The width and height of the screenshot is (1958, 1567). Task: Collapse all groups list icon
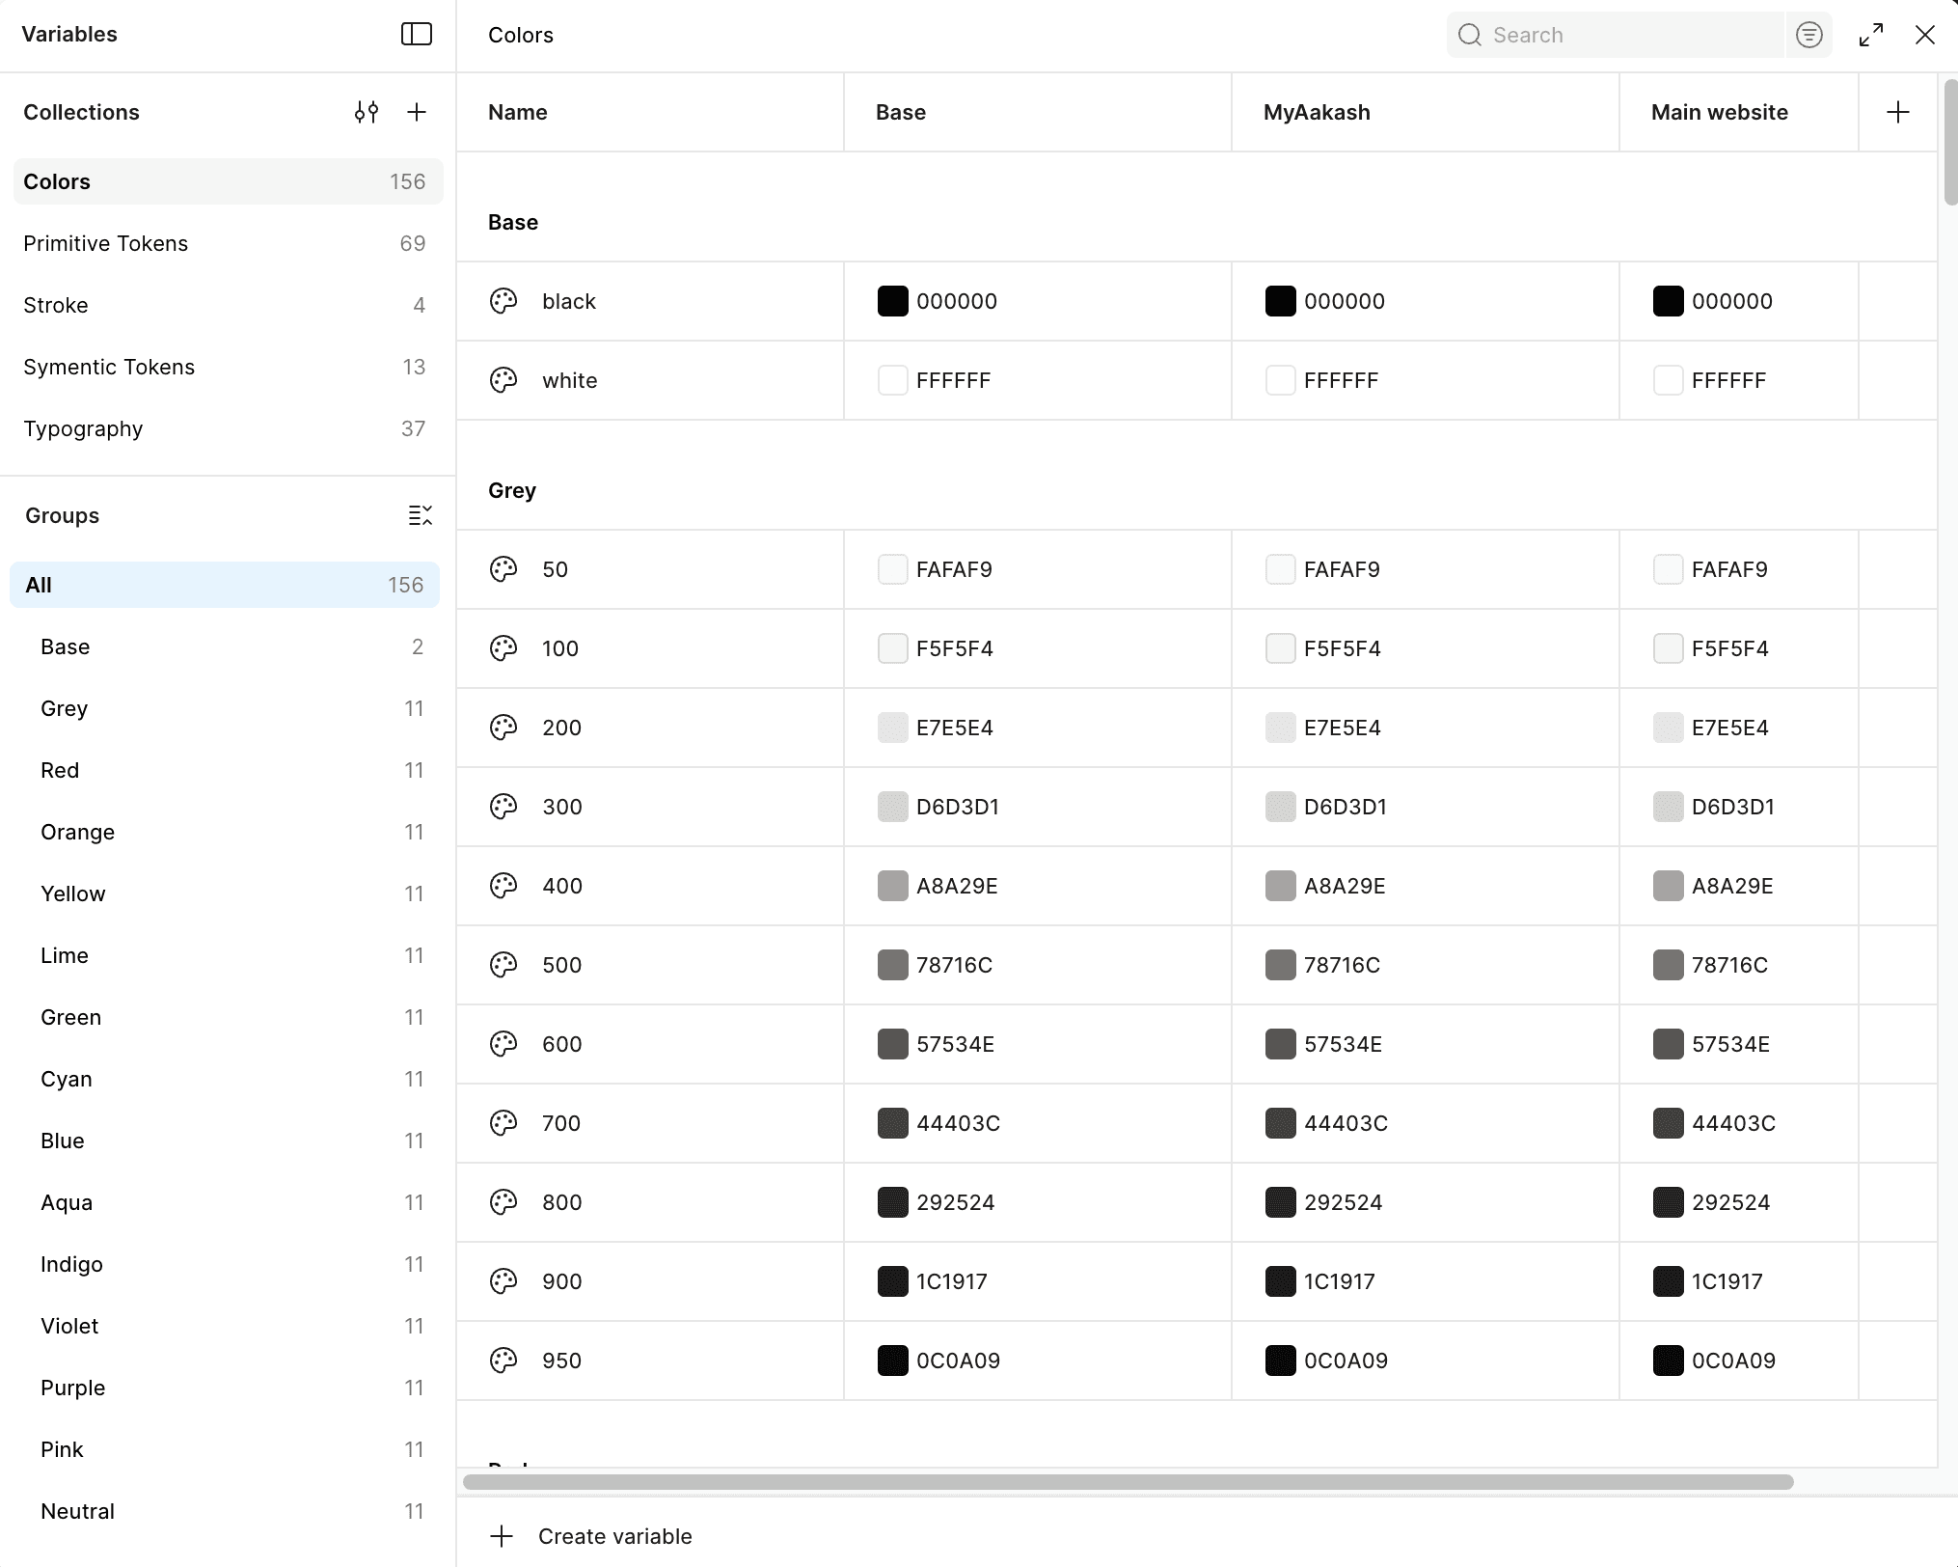[420, 515]
